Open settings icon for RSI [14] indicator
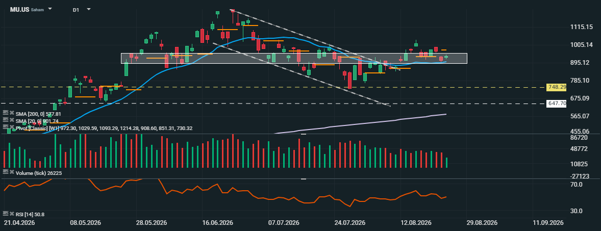The width and height of the screenshot is (601, 231). pyautogui.click(x=6, y=214)
